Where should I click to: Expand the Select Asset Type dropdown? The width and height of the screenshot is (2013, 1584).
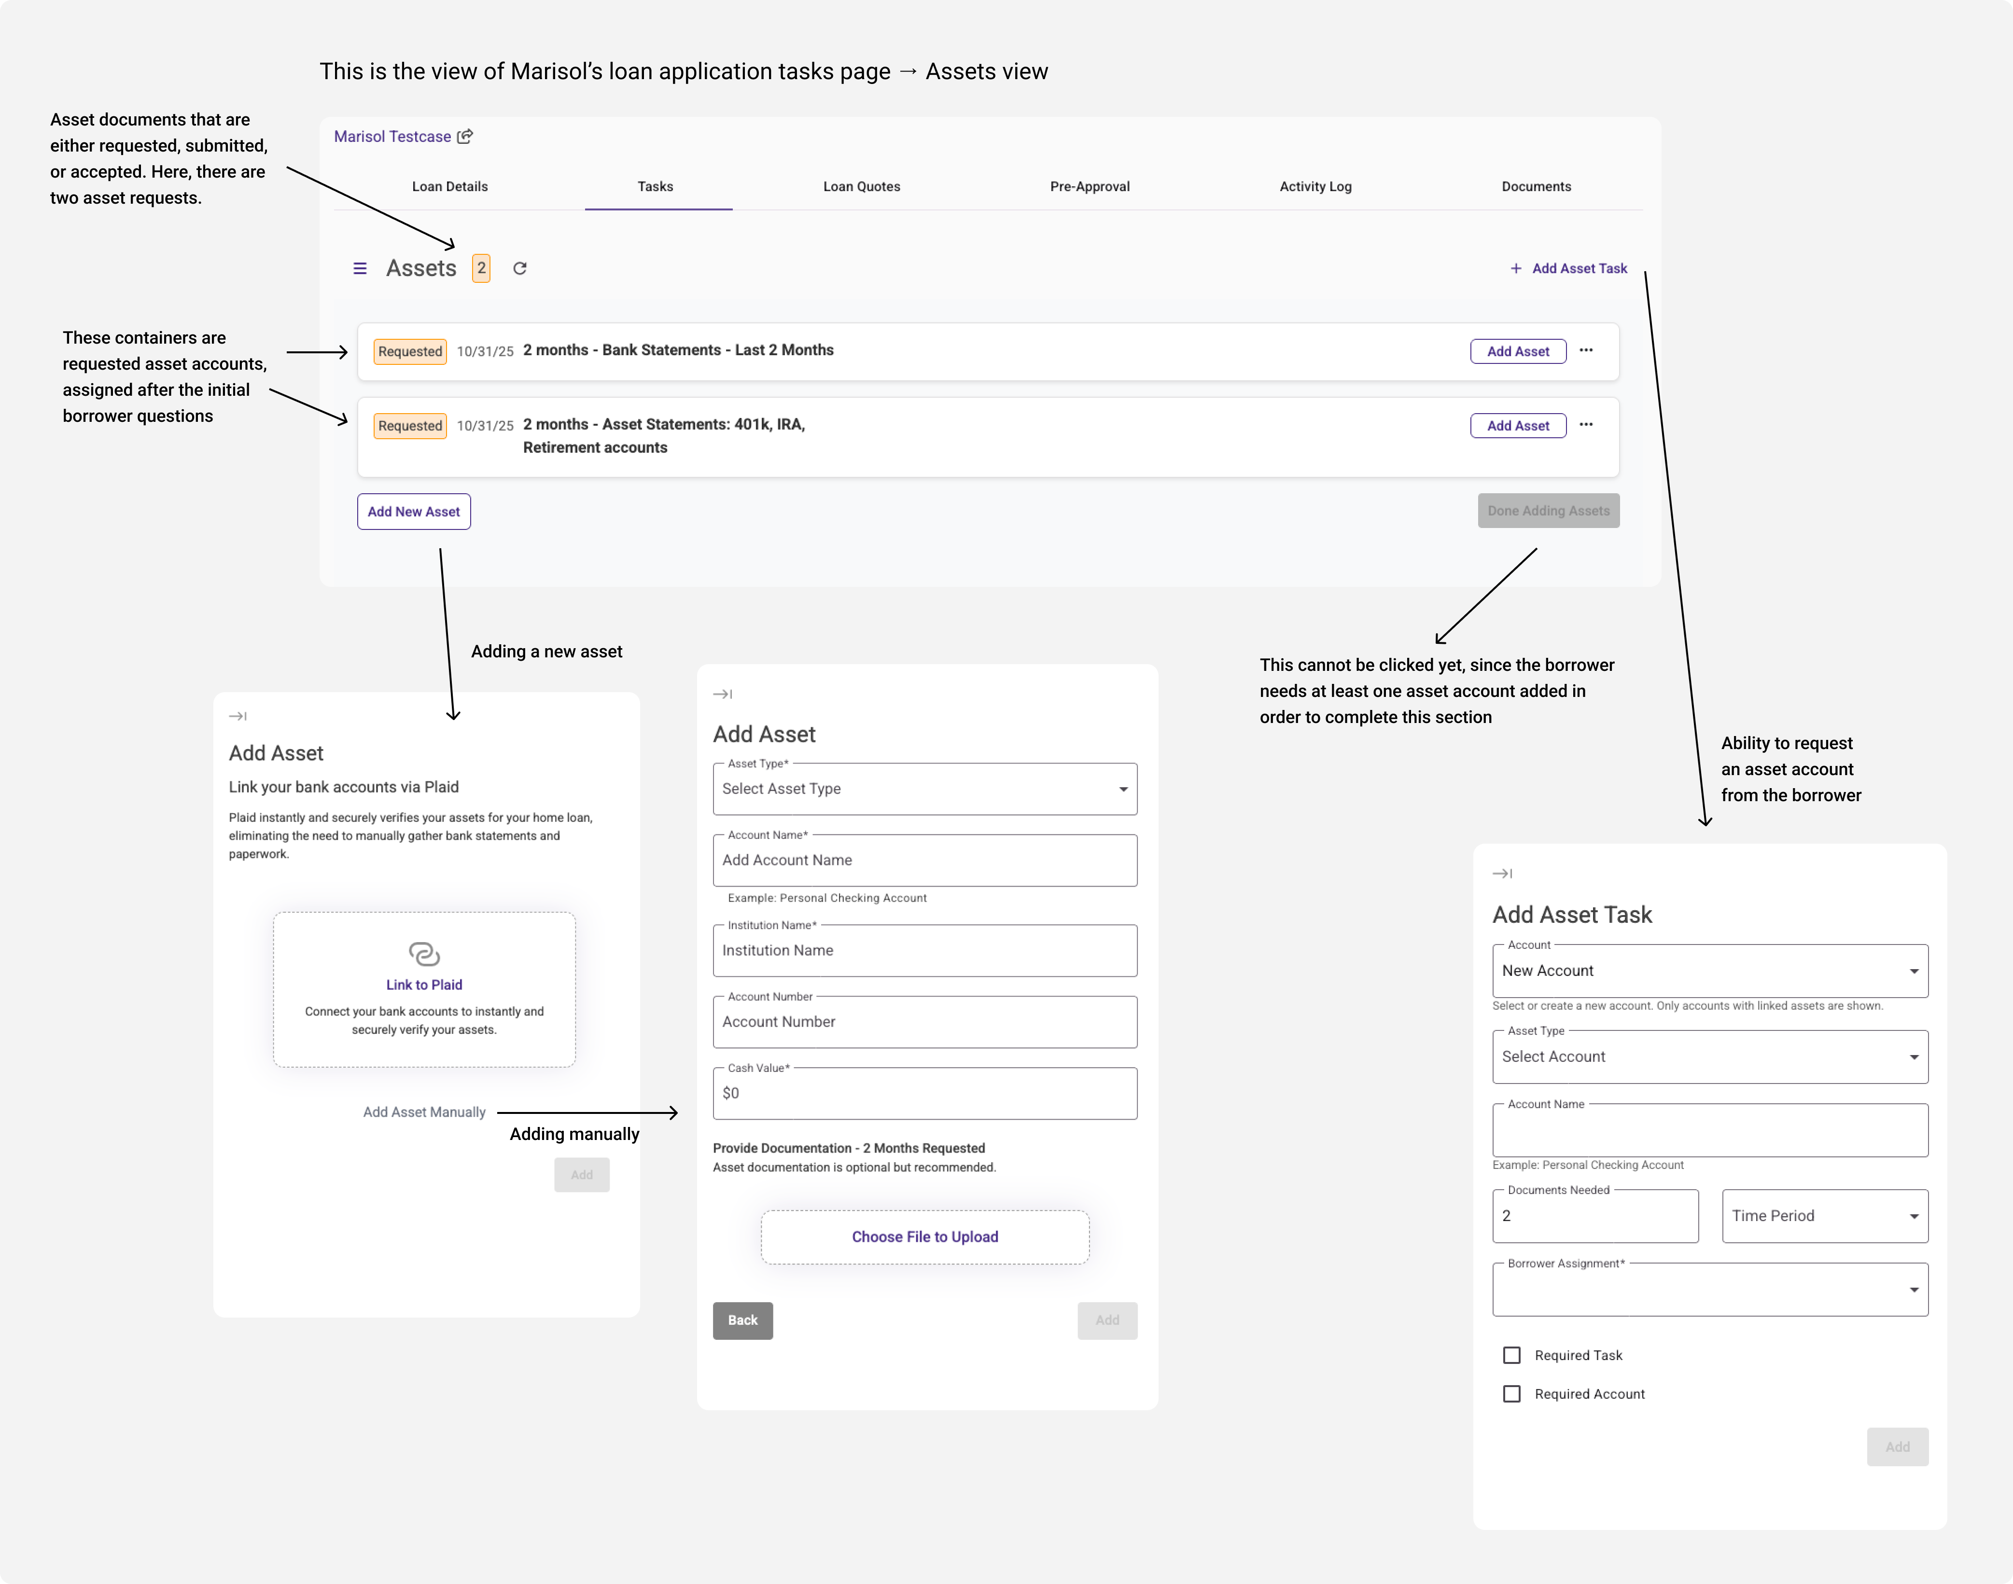click(925, 789)
